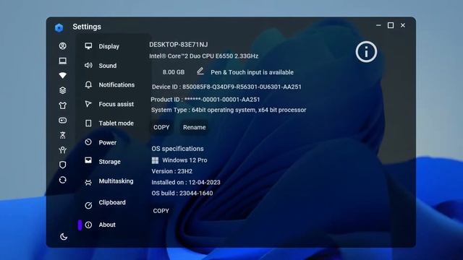Viewport: 463px width, 260px height.
Task: Select the System laptop icon in the sidebar
Action: tap(63, 61)
